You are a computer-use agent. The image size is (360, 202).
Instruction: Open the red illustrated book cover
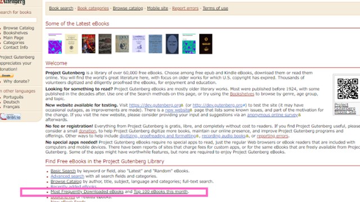tap(88, 44)
